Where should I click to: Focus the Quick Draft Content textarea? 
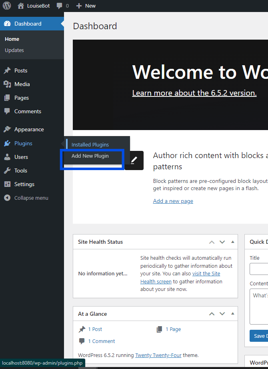[259, 307]
